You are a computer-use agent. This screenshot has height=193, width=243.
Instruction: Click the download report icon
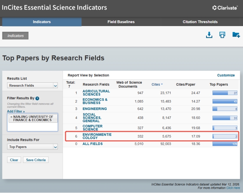point(209,35)
